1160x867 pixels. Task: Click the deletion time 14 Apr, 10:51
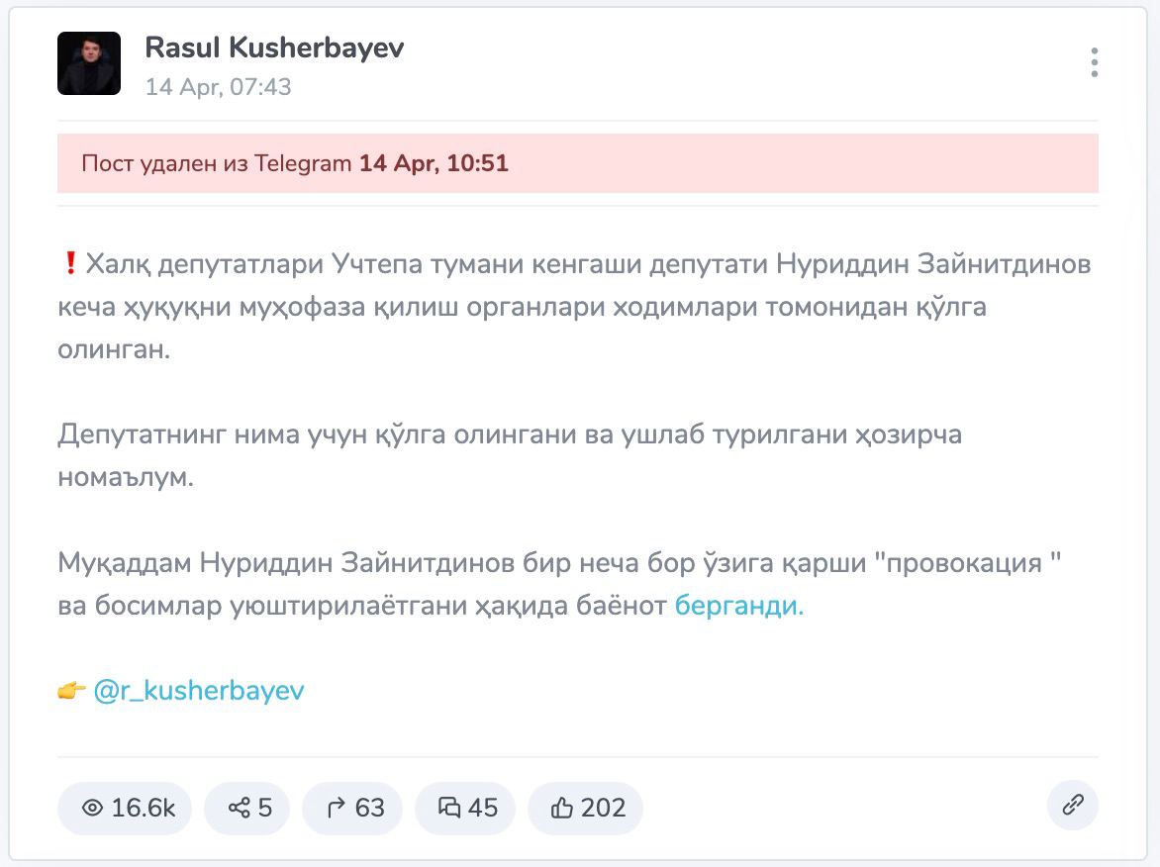coord(434,163)
